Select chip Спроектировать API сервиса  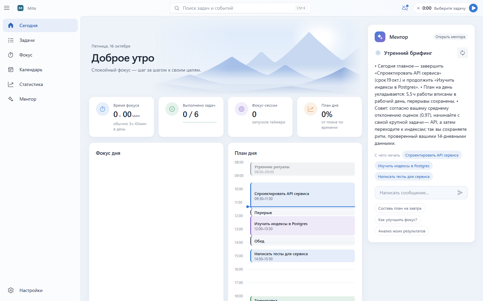(x=432, y=155)
